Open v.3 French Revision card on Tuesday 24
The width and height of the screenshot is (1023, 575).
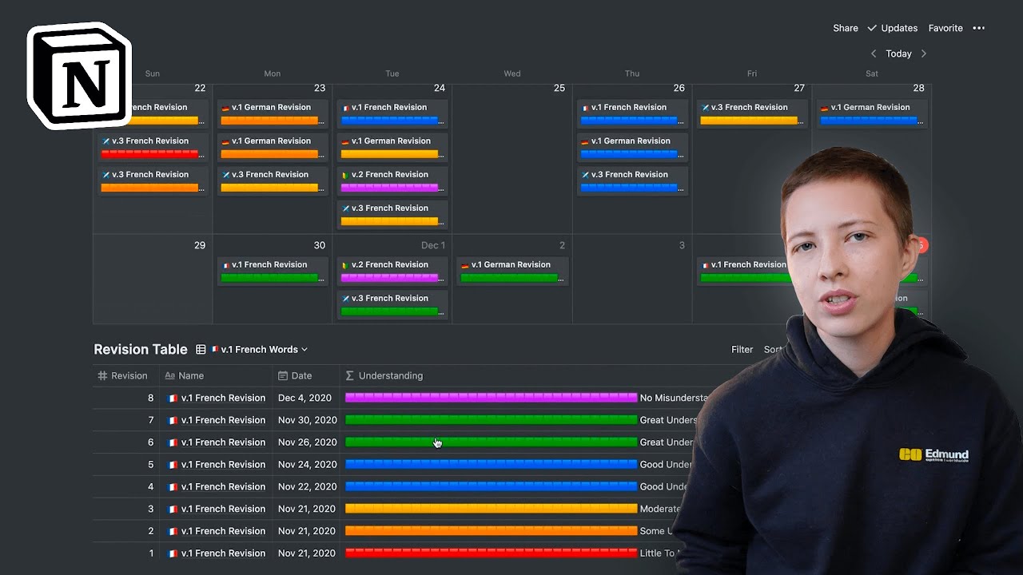392,215
